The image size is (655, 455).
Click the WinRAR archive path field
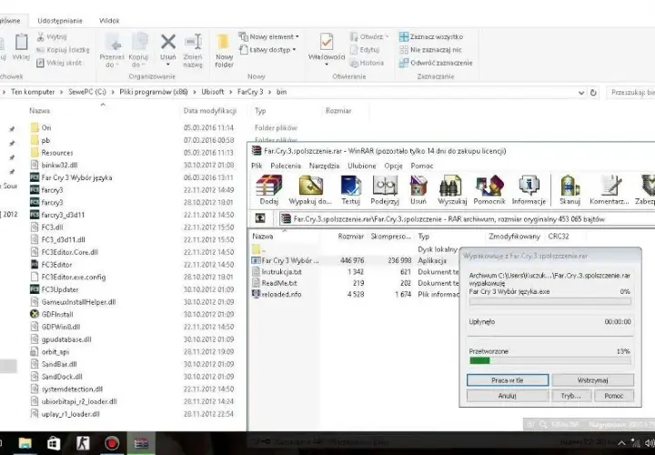point(467,219)
